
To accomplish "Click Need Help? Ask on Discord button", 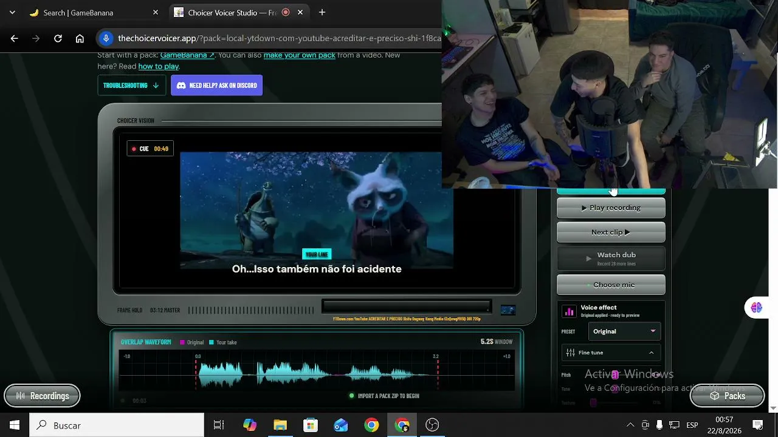I will (x=217, y=86).
